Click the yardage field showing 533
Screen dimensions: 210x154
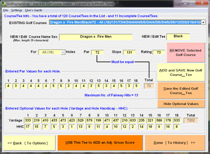177,121
